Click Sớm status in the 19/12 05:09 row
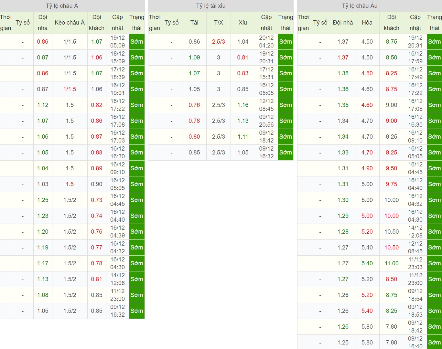This screenshot has width=442, height=349. 137,42
